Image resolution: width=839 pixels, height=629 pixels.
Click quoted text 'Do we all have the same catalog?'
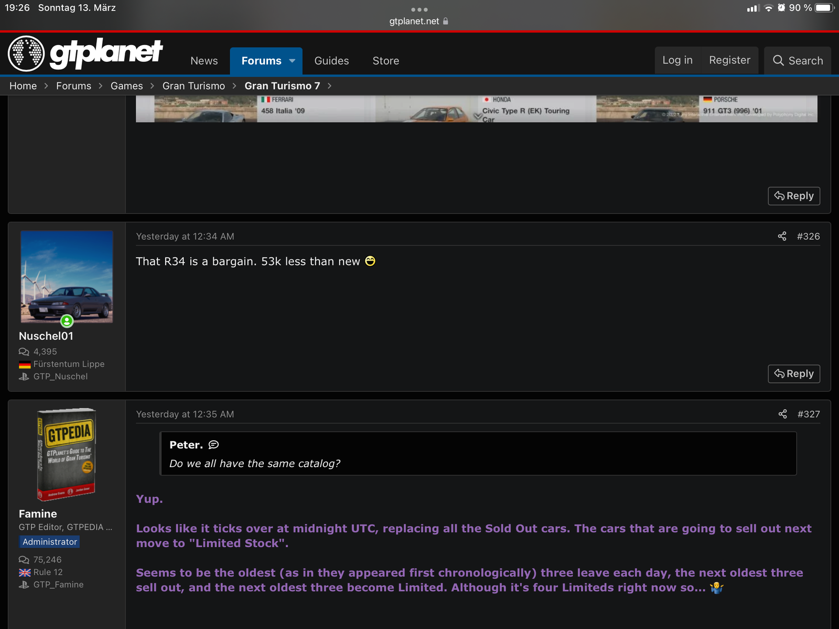(x=255, y=464)
